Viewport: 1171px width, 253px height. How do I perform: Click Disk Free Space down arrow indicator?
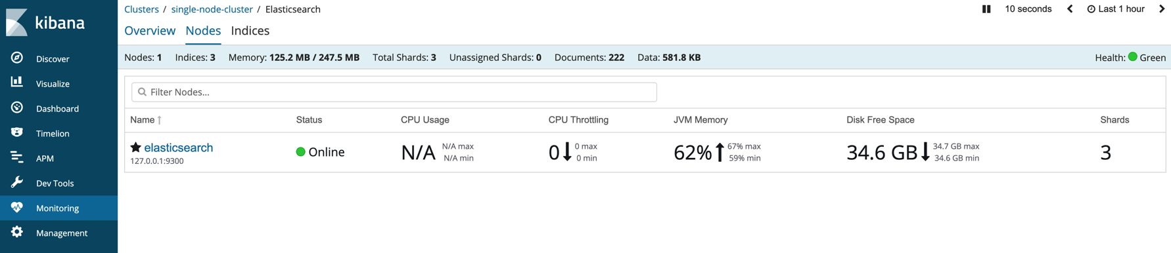[x=925, y=152]
